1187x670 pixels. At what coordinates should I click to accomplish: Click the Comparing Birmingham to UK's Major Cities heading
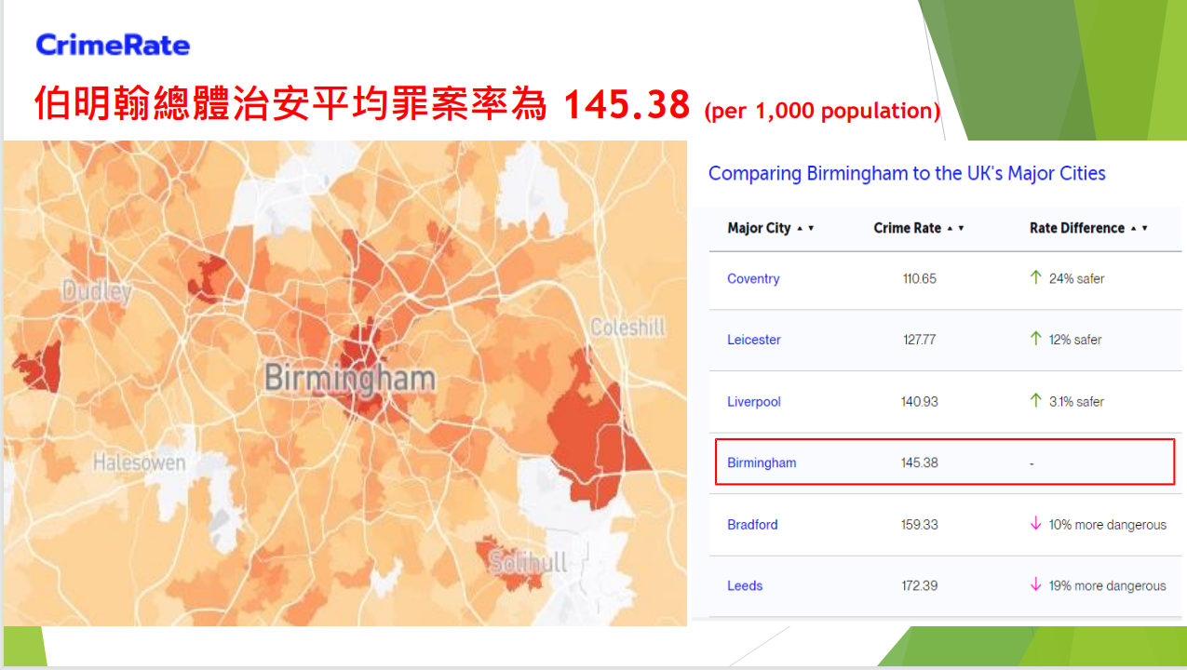click(x=907, y=173)
